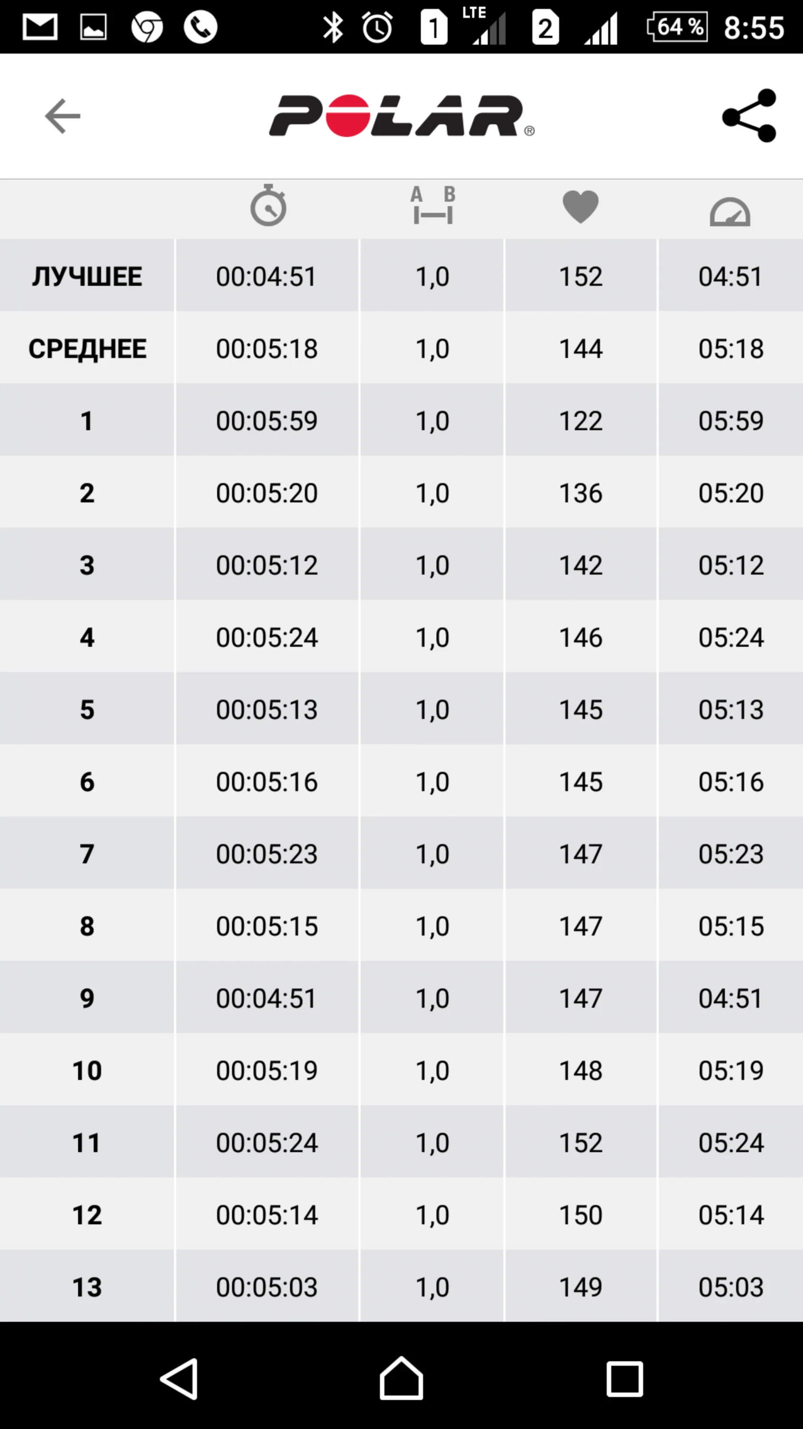Tap lap 2 heart rate 136
The width and height of the screenshot is (803, 1429).
click(x=580, y=493)
